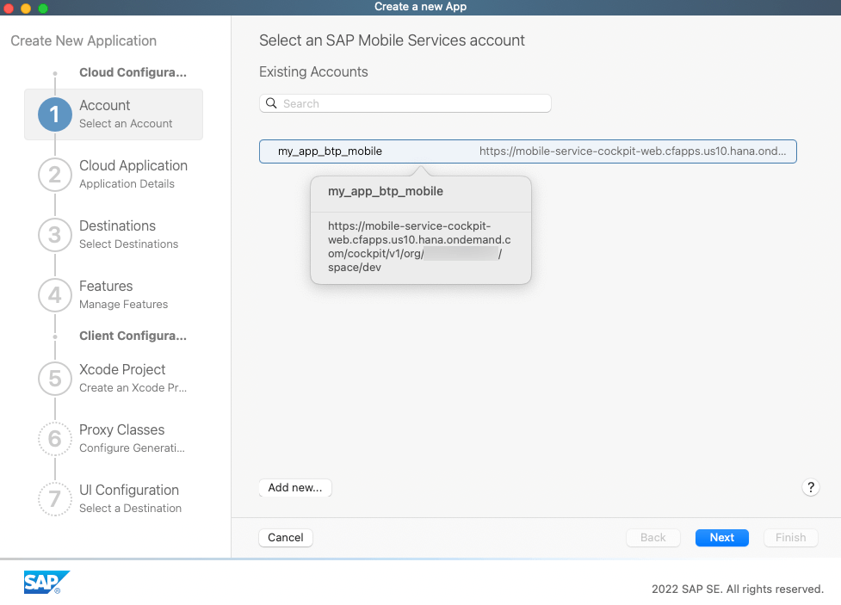Click the SAP logo

pyautogui.click(x=46, y=582)
